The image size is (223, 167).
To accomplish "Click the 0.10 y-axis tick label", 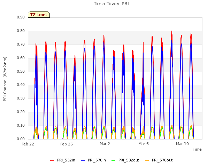I will tap(21, 125).
